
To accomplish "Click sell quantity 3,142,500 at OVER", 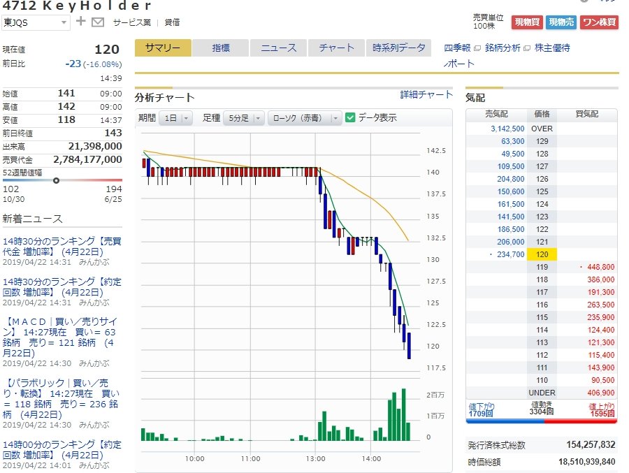I will point(507,129).
